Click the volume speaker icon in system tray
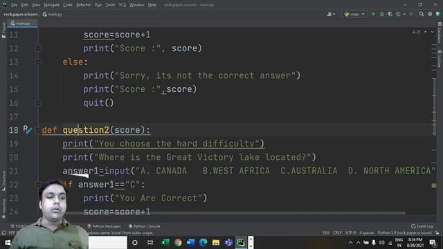The width and height of the screenshot is (443, 249). [x=381, y=243]
